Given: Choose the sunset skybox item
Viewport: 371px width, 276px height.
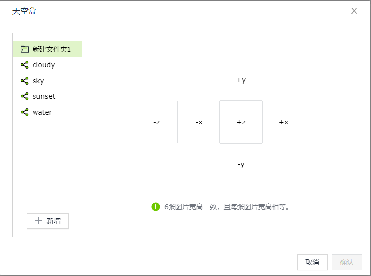Looking at the screenshot, I should click(44, 96).
